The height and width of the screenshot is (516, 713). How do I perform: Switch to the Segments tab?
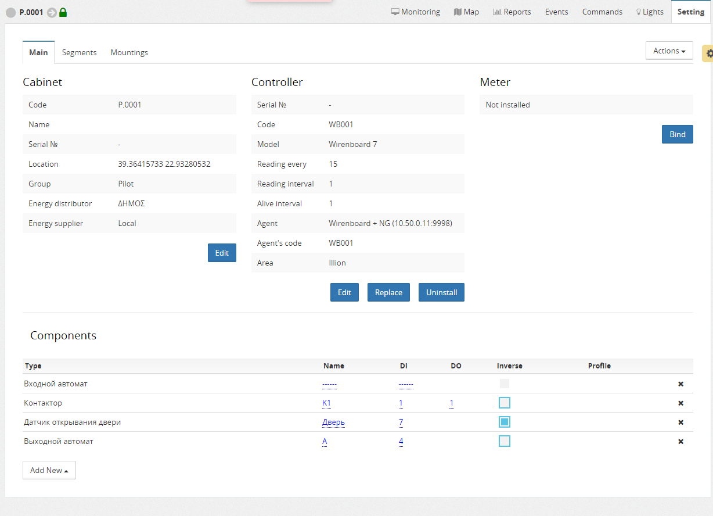point(79,52)
